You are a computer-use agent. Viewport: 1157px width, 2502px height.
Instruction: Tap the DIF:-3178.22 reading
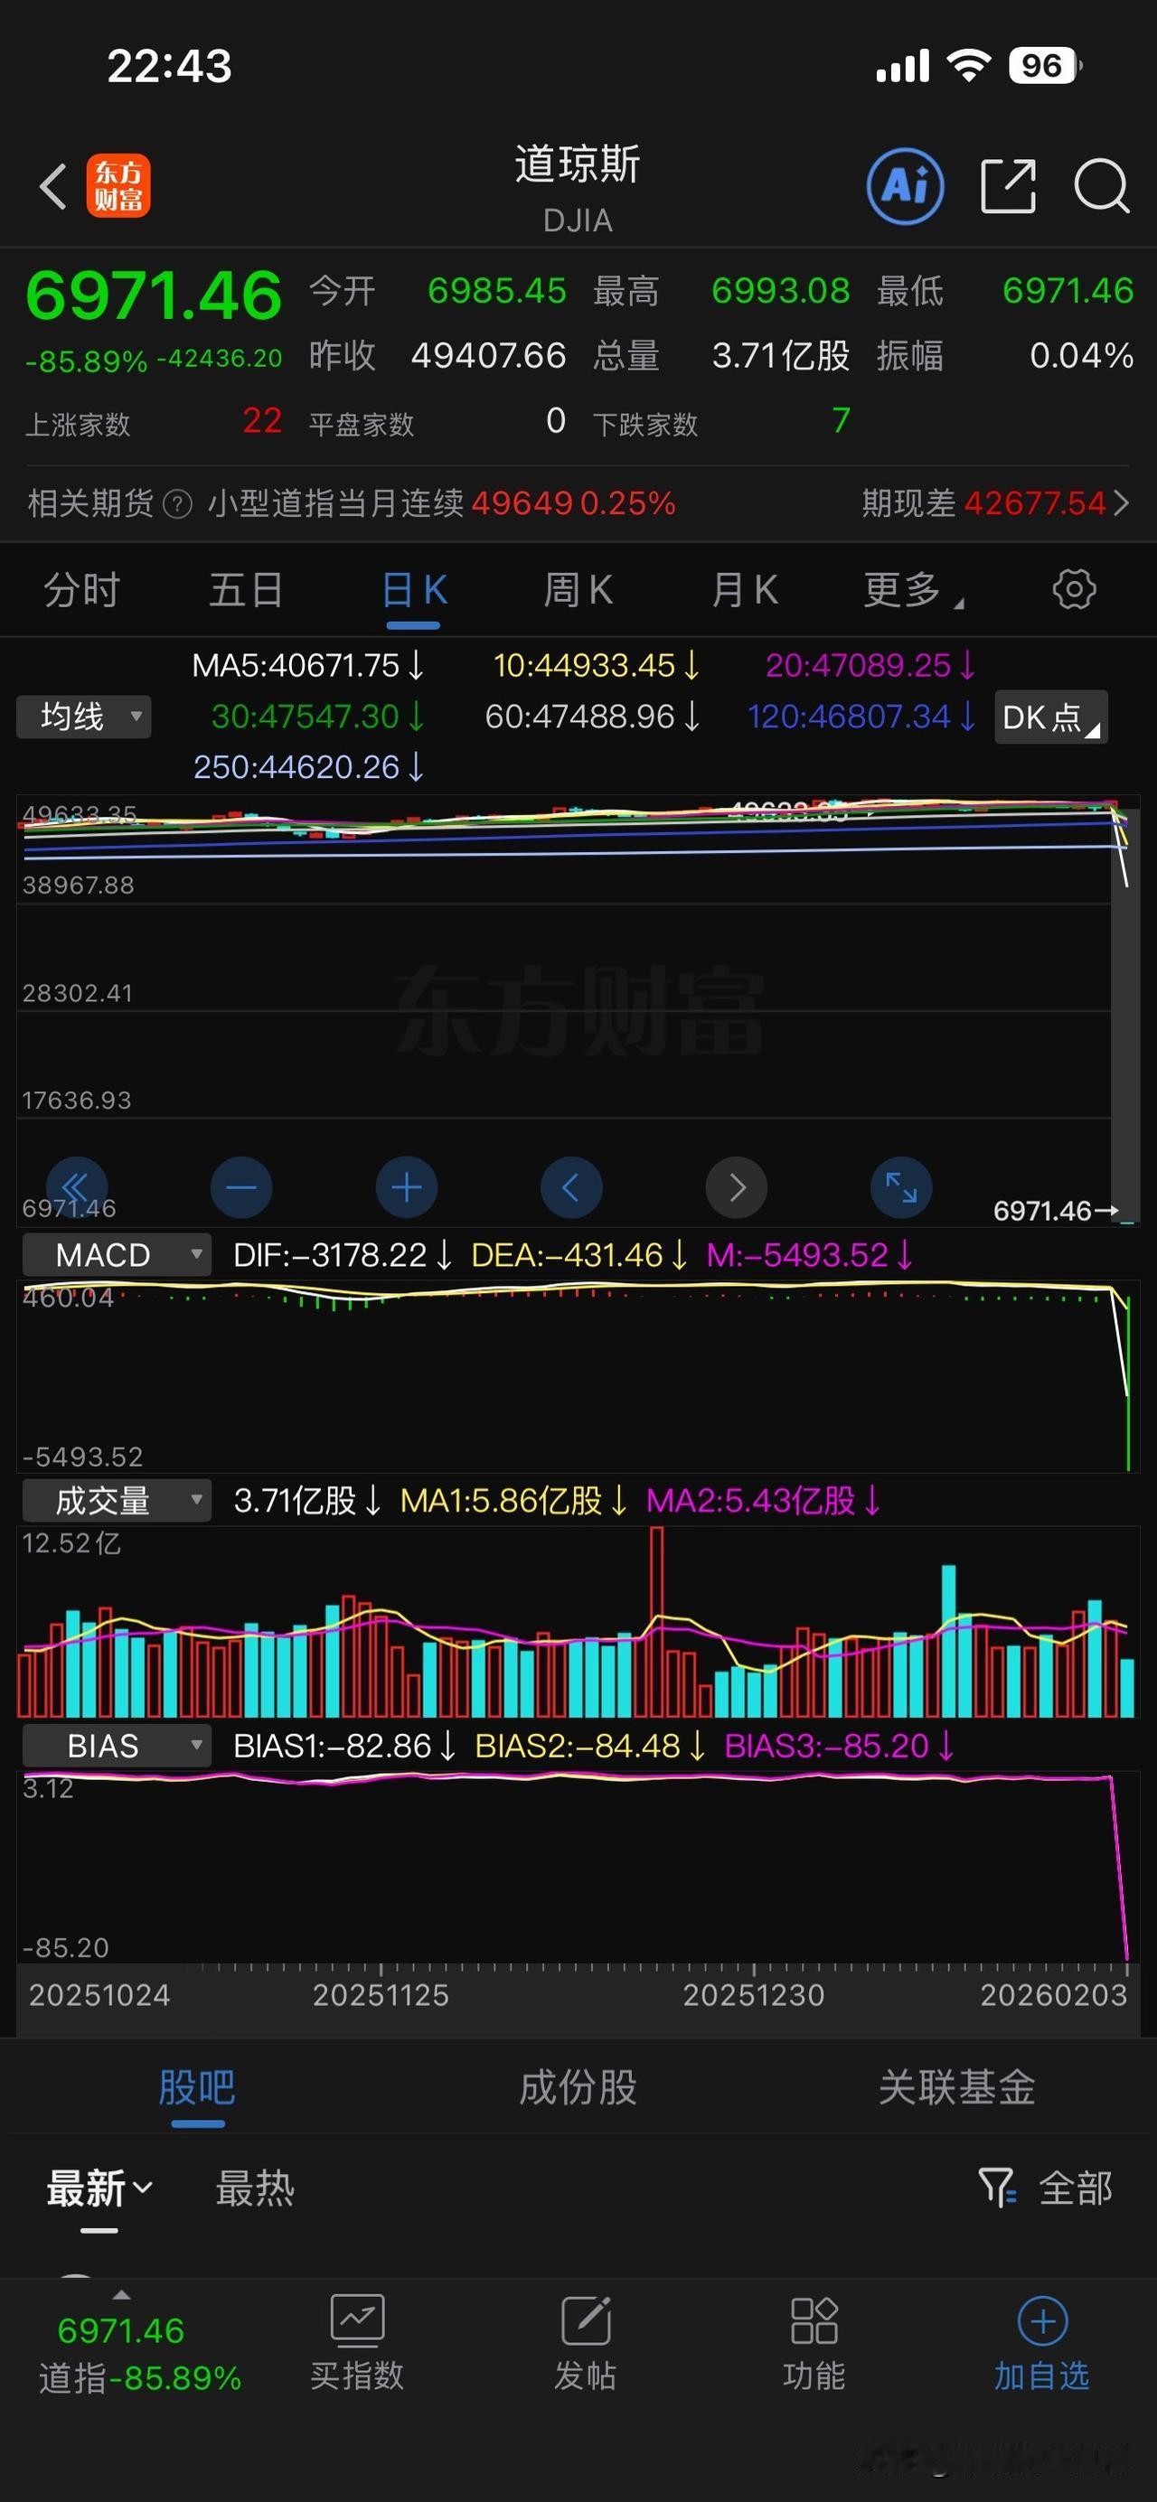[x=343, y=1255]
